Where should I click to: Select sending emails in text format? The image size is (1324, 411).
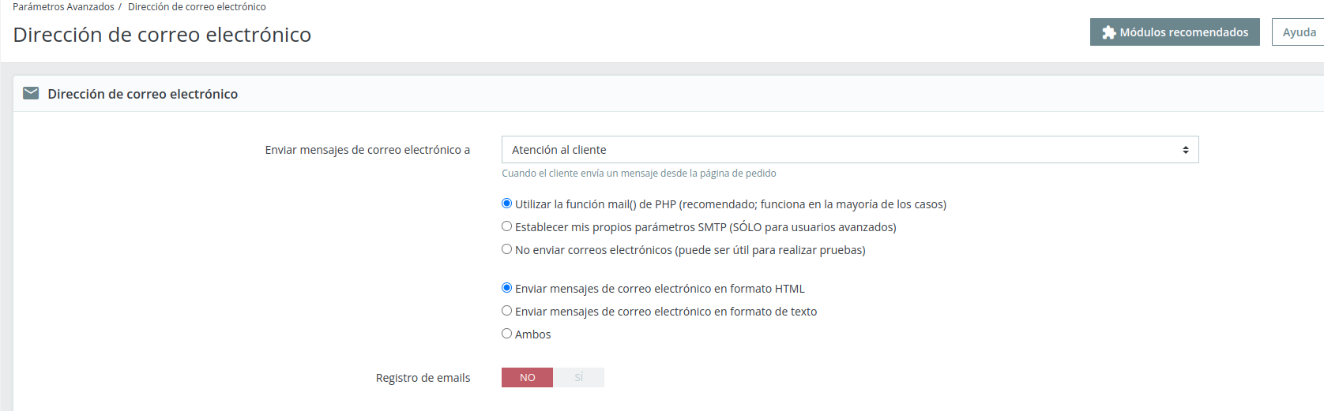click(507, 311)
